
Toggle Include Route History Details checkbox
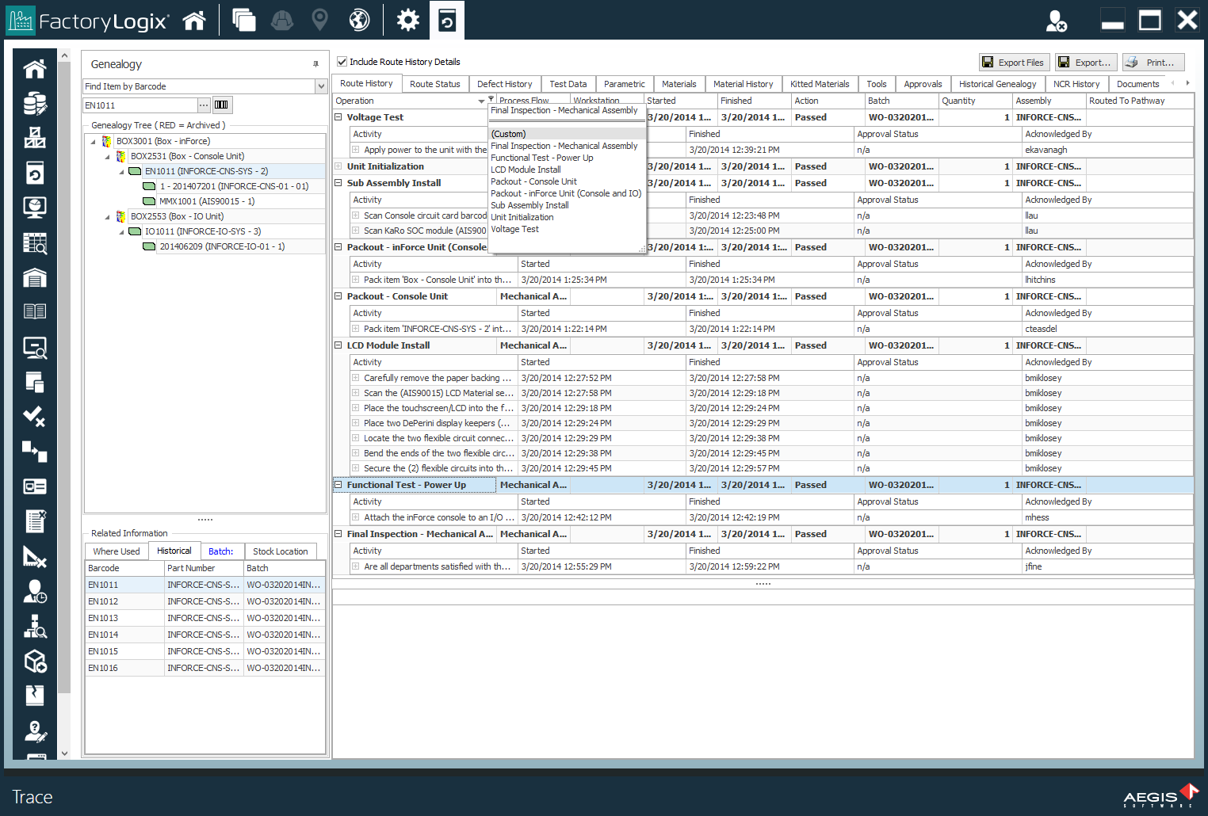pos(342,62)
